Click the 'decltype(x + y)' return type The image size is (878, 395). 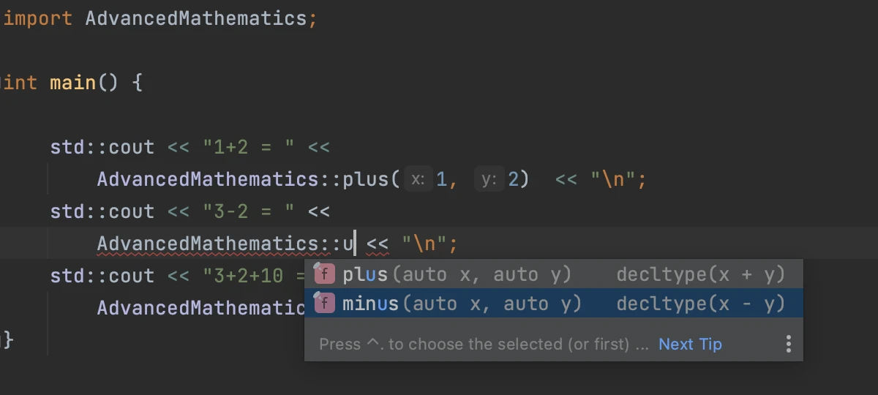(x=701, y=274)
